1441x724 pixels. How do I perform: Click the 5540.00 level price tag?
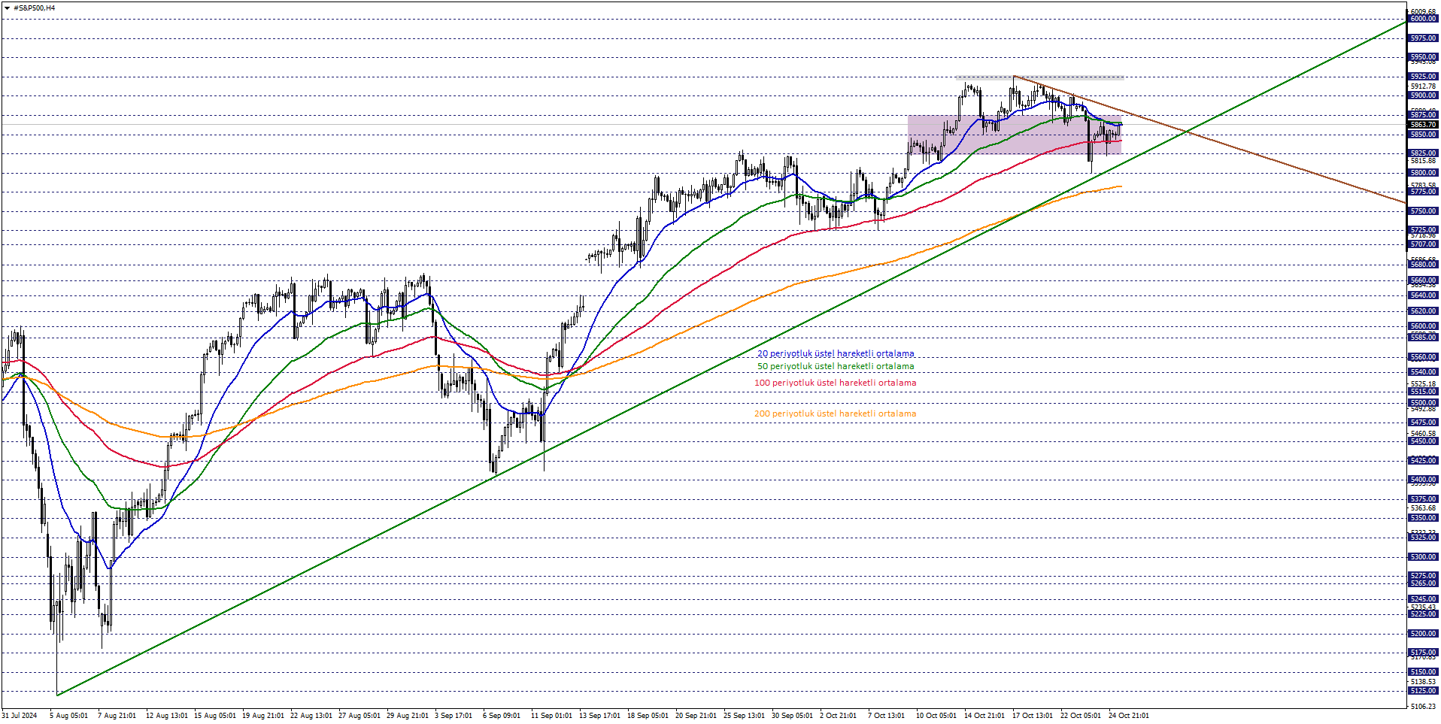pyautogui.click(x=1423, y=372)
